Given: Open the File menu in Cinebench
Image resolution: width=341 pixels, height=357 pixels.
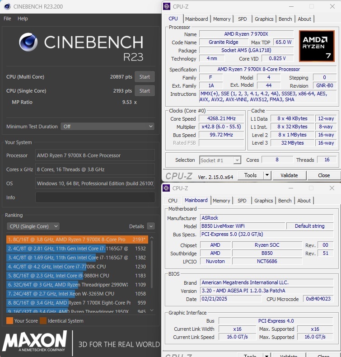Looking at the screenshot, I should click(x=7, y=19).
